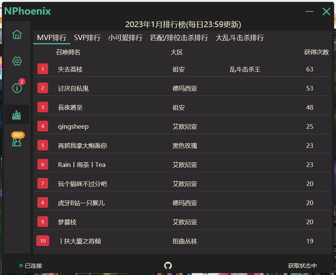
Task: Open the Settings gear in the sidebar
Action: 17,61
